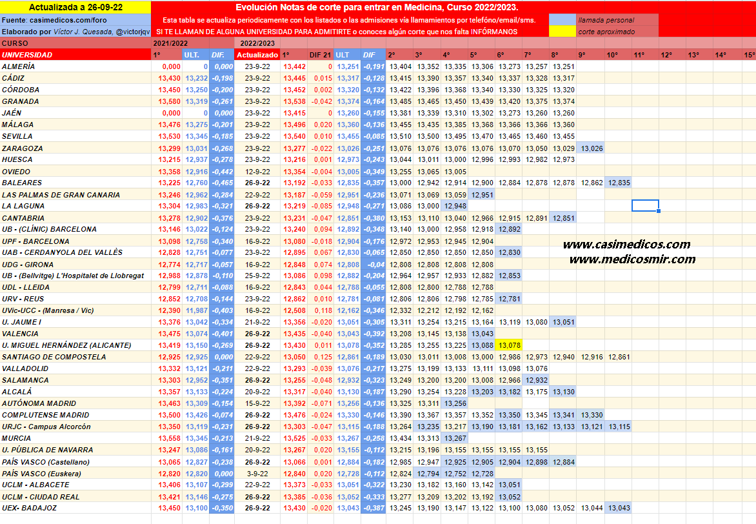Click the 'CANTABRIA' row label
This screenshot has height=524, width=756.
tap(75, 218)
